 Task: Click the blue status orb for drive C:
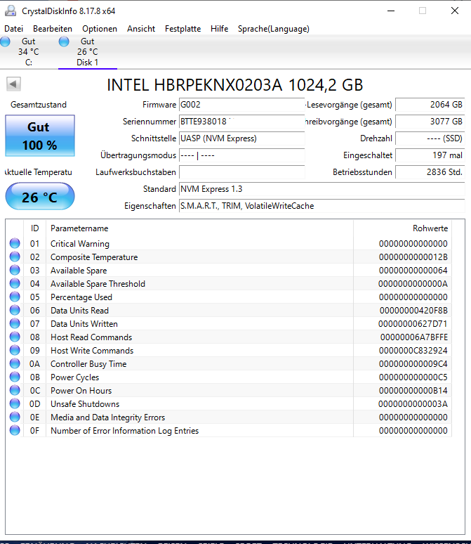[x=5, y=41]
